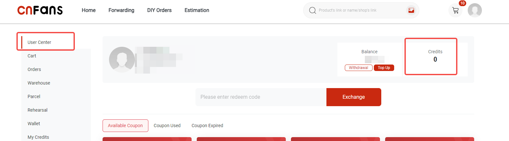Switch to Coupon Used tab

point(167,126)
